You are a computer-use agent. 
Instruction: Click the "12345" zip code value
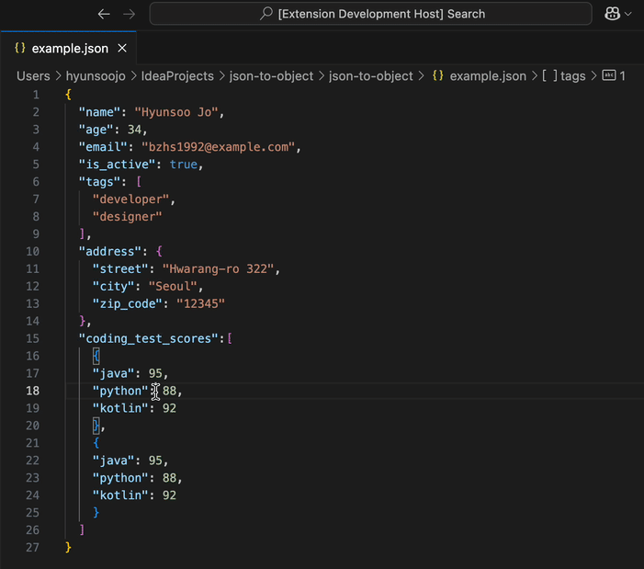pyautogui.click(x=200, y=303)
